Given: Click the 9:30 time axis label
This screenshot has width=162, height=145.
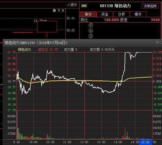Looking at the screenshot, I should click(x=17, y=142).
